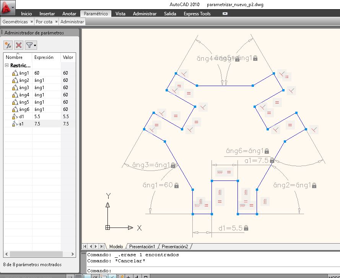Click the áng2=áng1 dimension text in drawing
340x278 pixels.
click(292, 185)
